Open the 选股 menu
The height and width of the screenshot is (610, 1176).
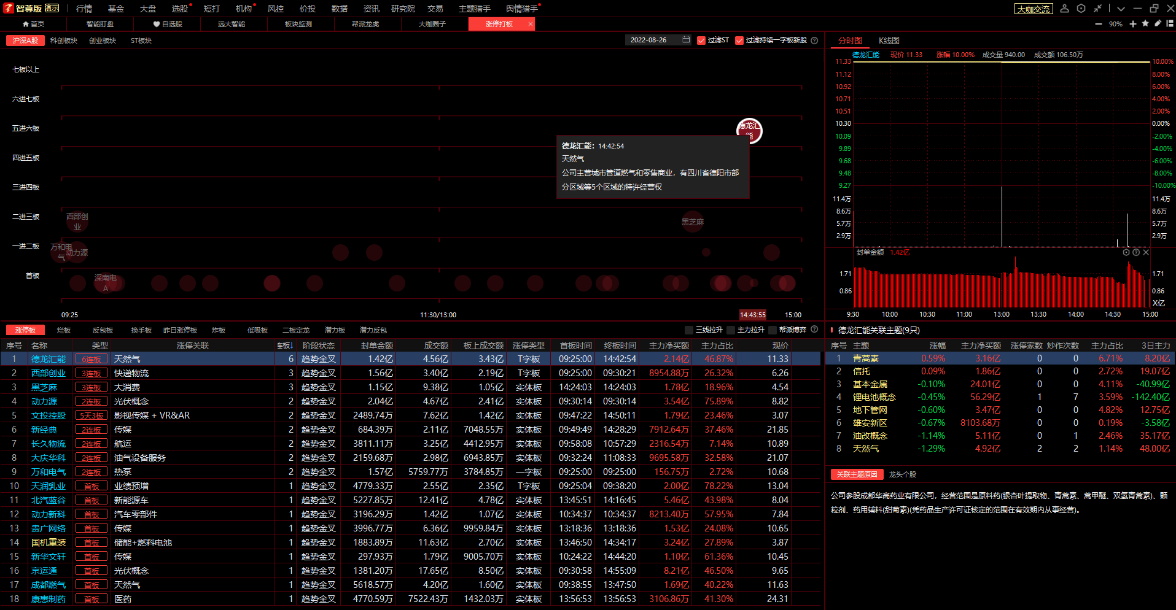point(180,9)
